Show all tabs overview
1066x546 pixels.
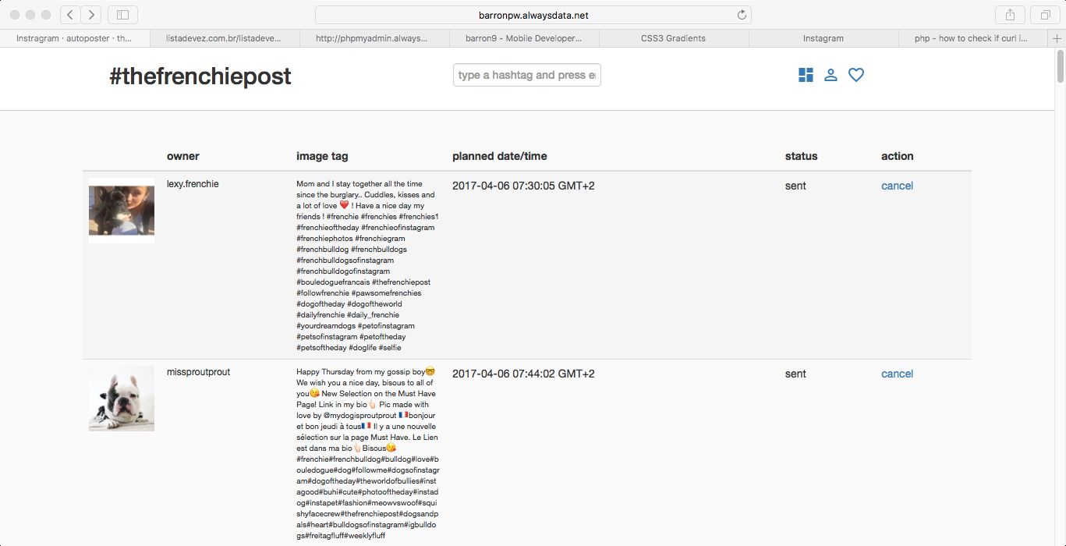[1044, 15]
